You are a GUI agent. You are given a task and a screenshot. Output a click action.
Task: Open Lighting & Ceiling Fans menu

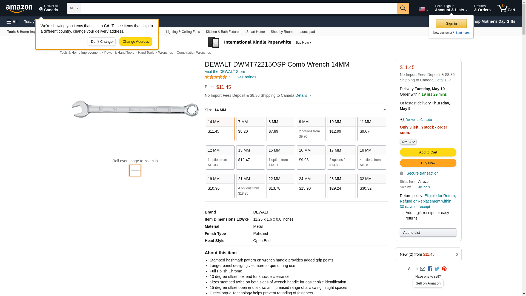coord(183,32)
